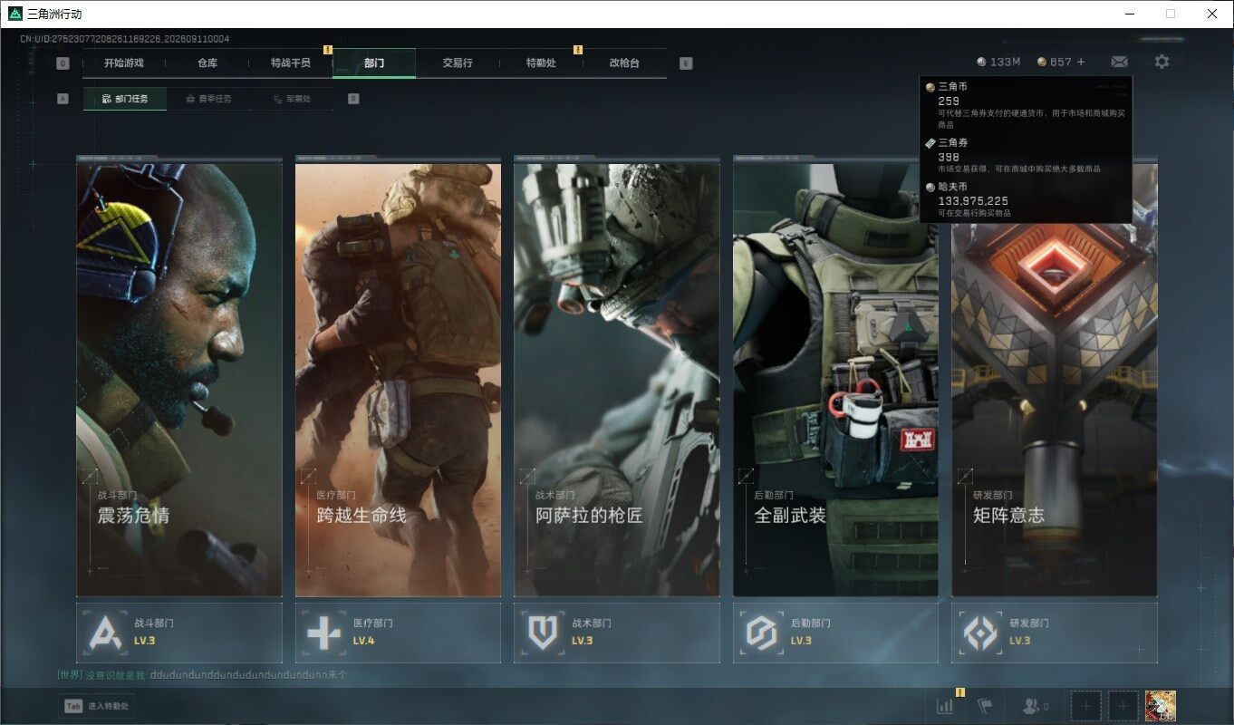1234x725 pixels.
Task: Open the flag icon in bottom bar
Action: pyautogui.click(x=984, y=705)
